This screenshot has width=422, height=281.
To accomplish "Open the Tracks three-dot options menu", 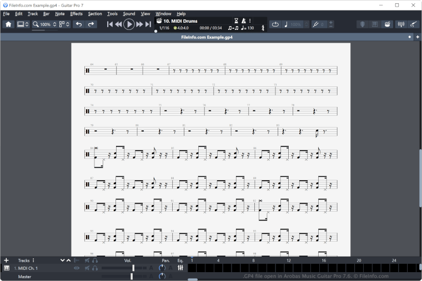I will point(33,260).
